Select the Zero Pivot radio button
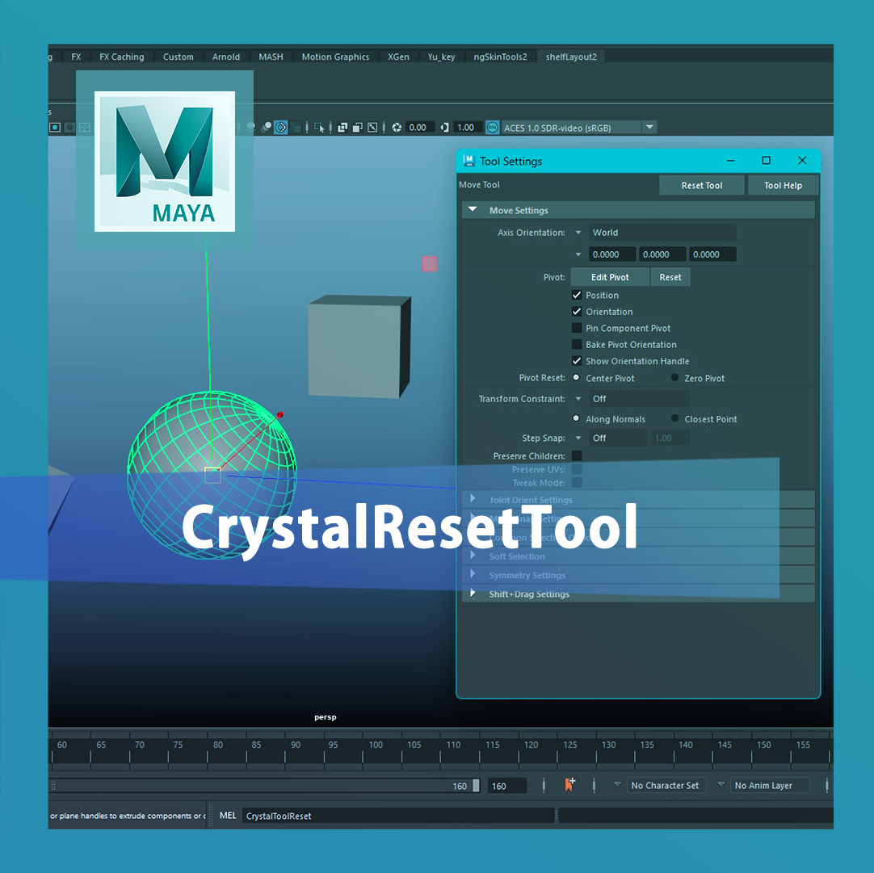This screenshot has height=873, width=874. [675, 378]
